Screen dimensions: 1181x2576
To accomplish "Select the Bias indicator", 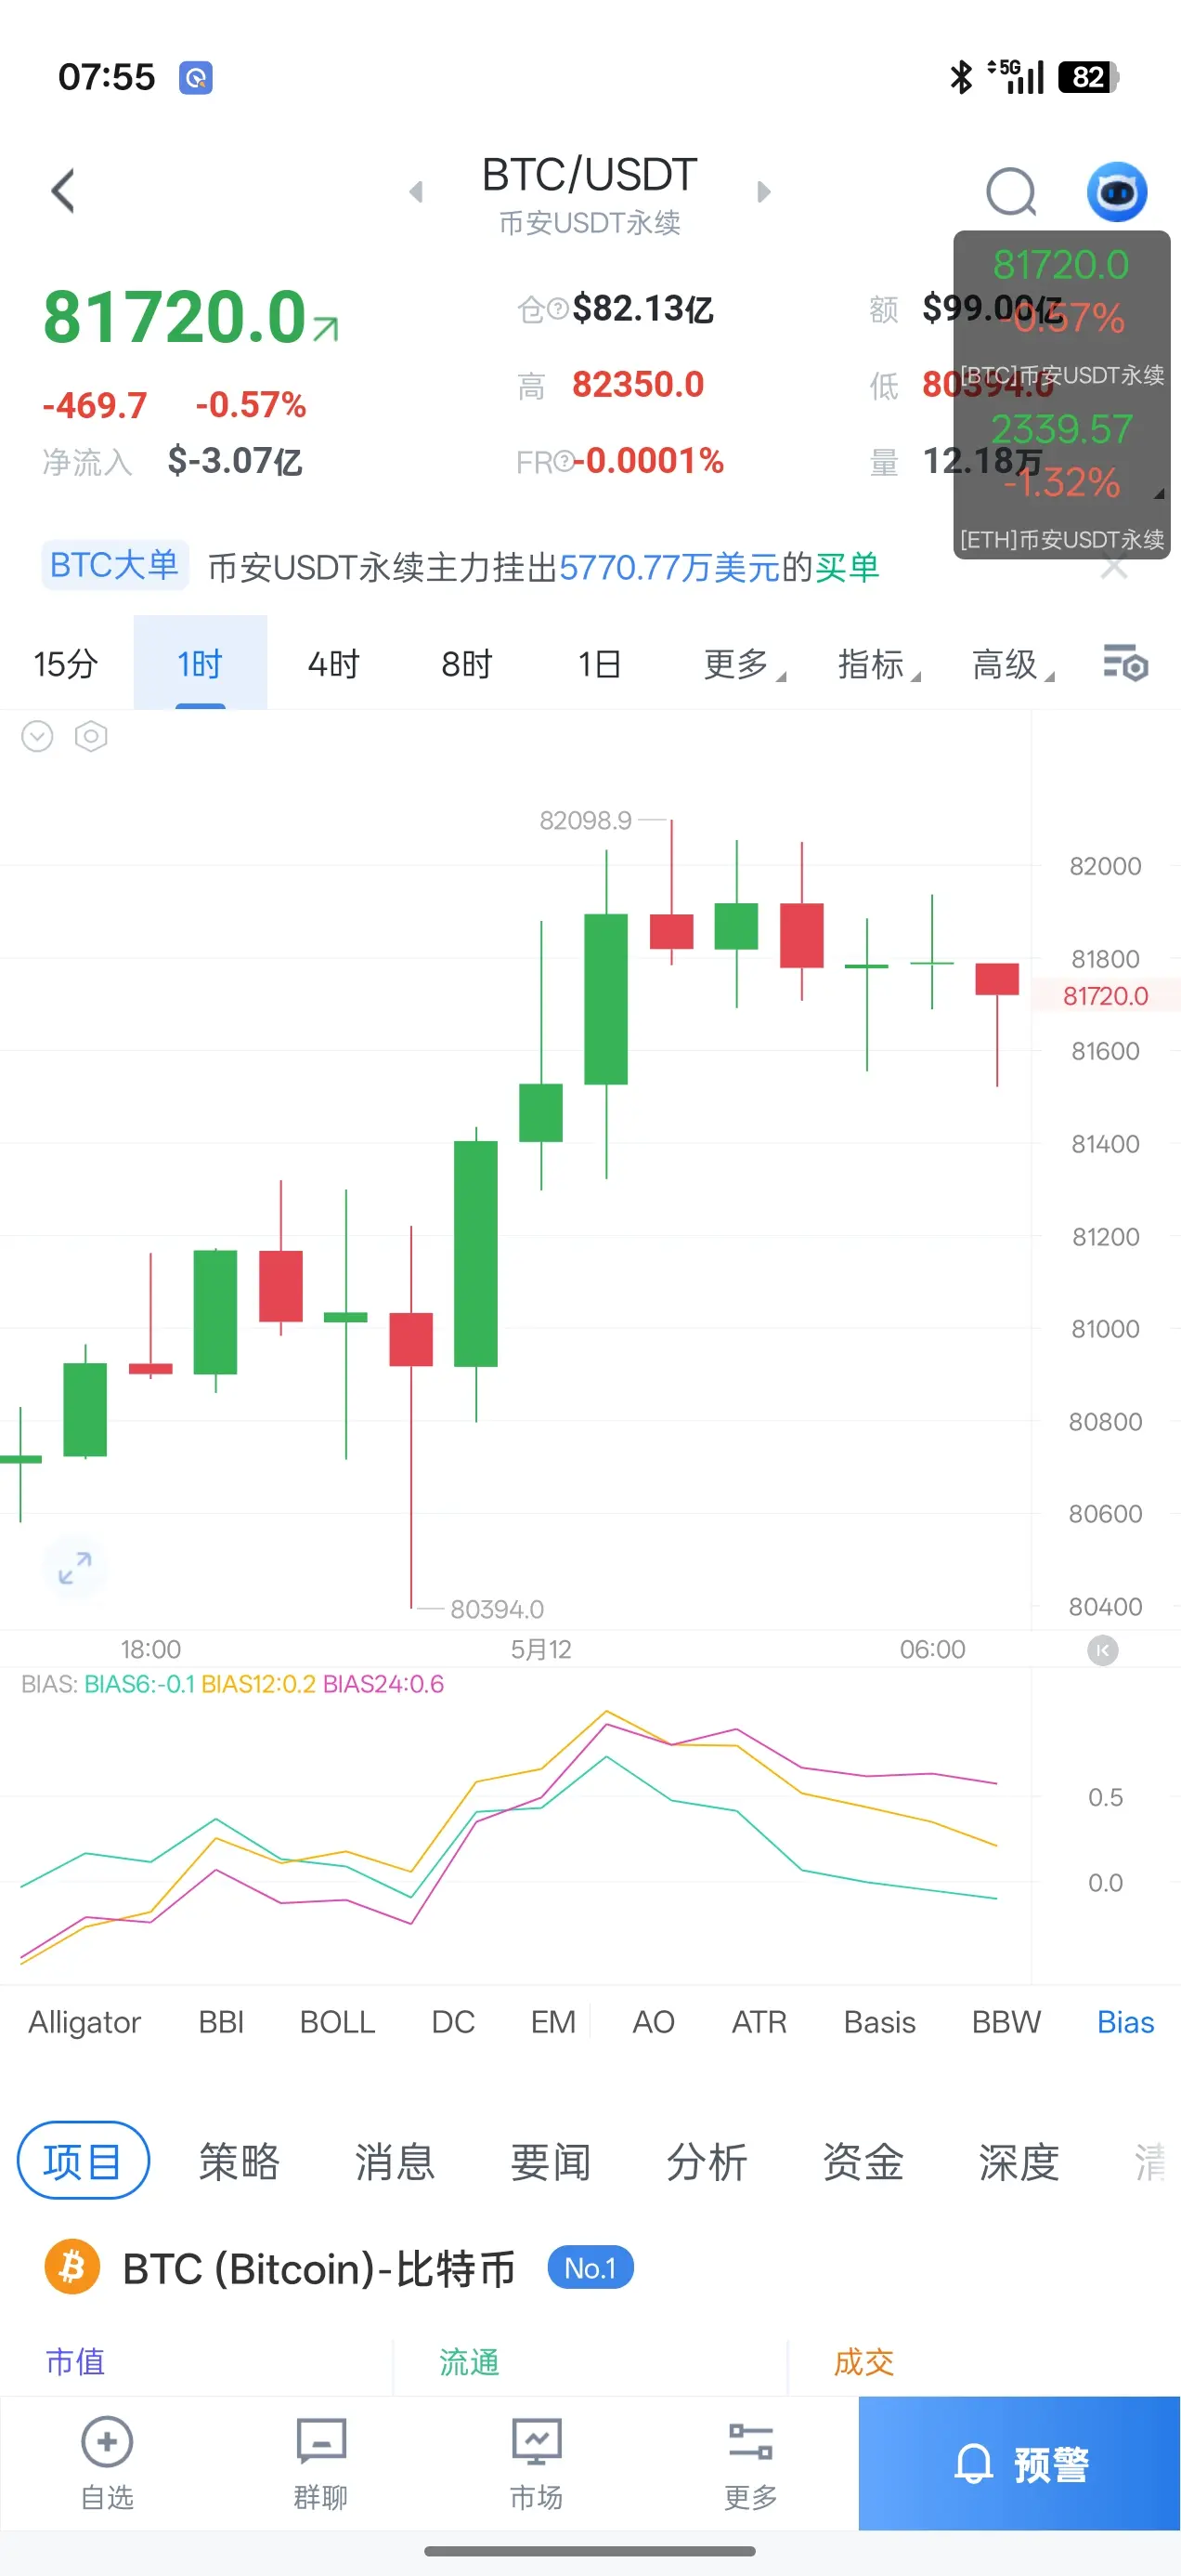I will point(1125,2022).
